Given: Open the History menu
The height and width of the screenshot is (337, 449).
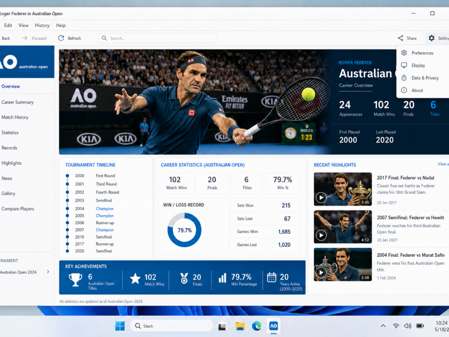Looking at the screenshot, I should (x=42, y=25).
